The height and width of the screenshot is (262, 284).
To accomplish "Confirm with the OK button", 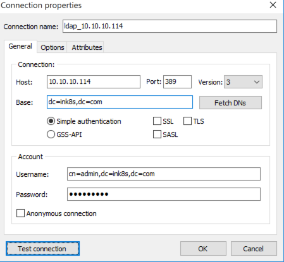I will tap(203, 249).
